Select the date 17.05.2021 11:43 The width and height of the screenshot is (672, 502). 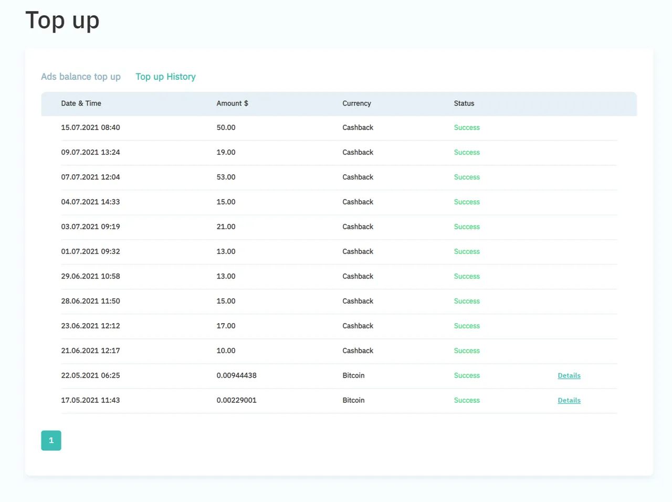click(90, 400)
